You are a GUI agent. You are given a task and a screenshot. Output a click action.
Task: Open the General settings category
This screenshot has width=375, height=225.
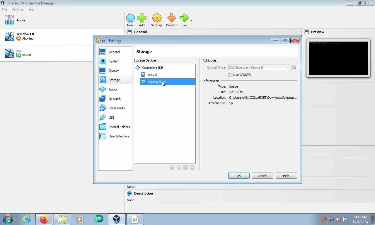pyautogui.click(x=115, y=52)
